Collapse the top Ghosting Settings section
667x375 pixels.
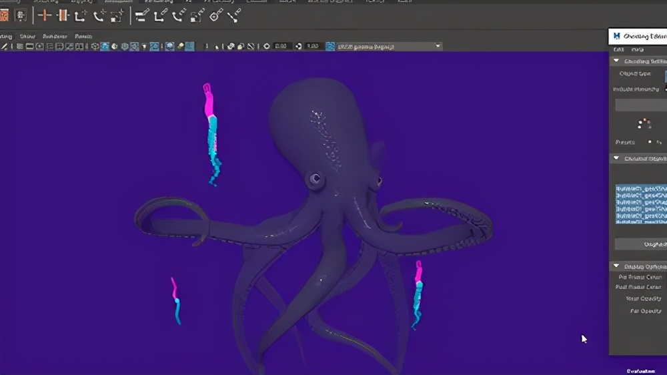pos(616,61)
